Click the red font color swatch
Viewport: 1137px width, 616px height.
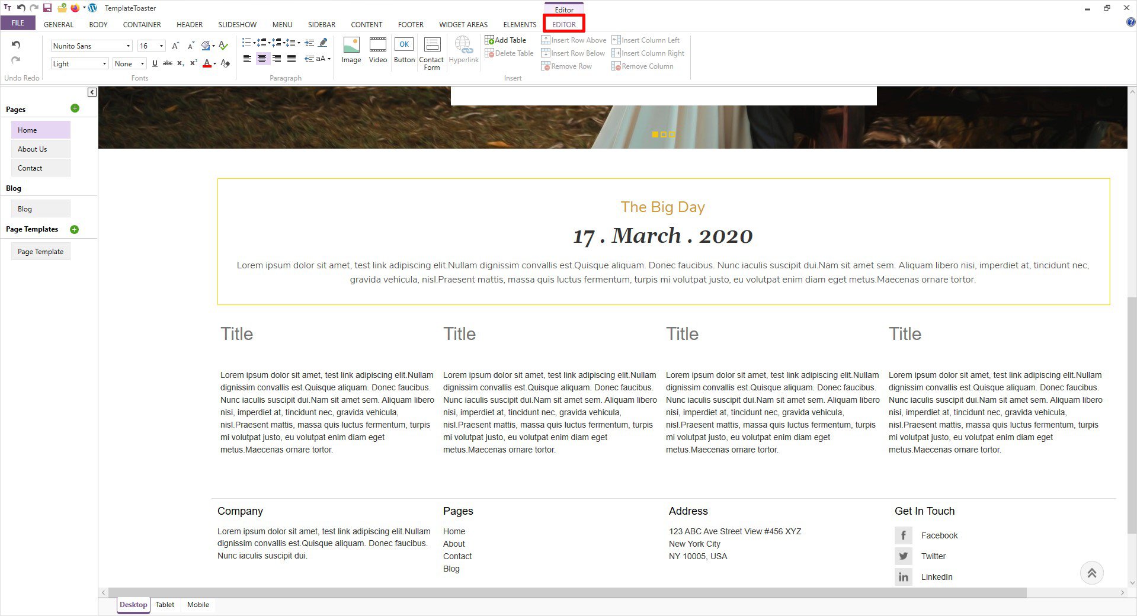pos(206,63)
